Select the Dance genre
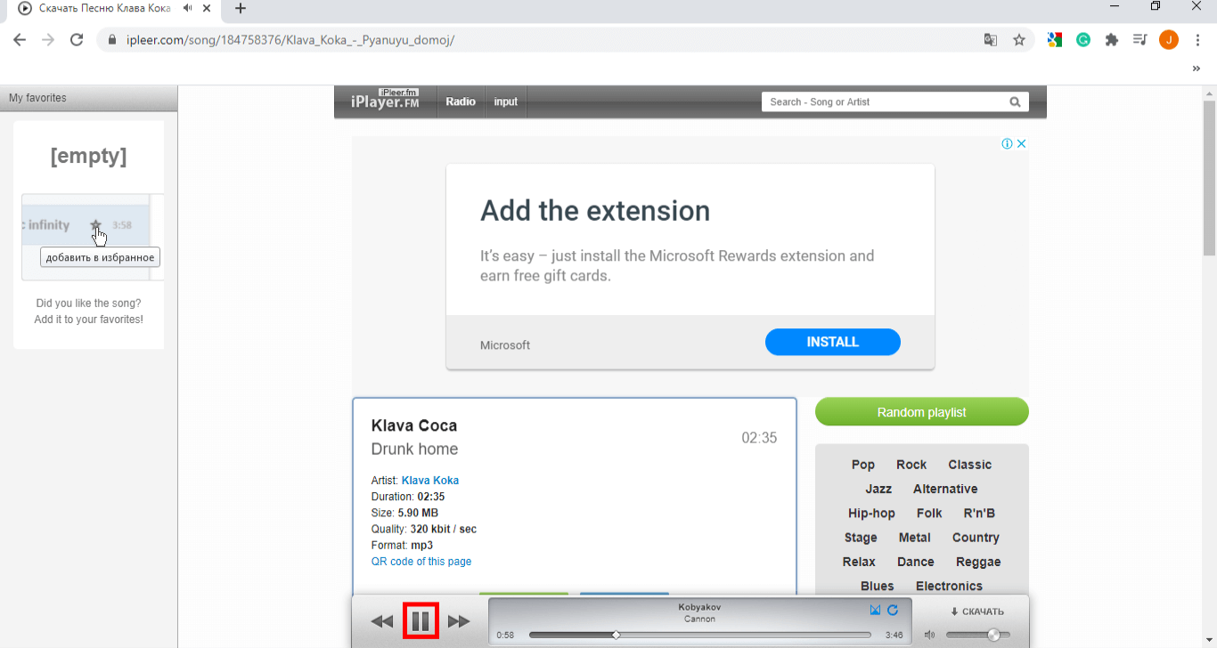This screenshot has width=1217, height=648. [x=916, y=562]
